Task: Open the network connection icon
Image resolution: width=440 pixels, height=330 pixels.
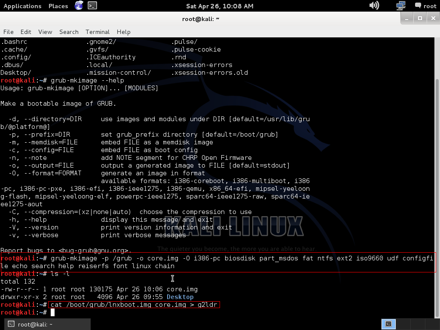Action: [401, 5]
